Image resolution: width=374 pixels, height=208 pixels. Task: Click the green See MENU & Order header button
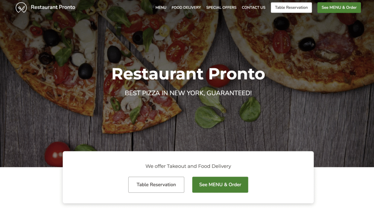(x=339, y=8)
